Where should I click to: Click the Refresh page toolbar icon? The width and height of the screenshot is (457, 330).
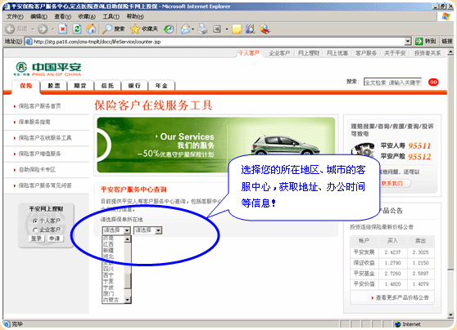pos(77,29)
